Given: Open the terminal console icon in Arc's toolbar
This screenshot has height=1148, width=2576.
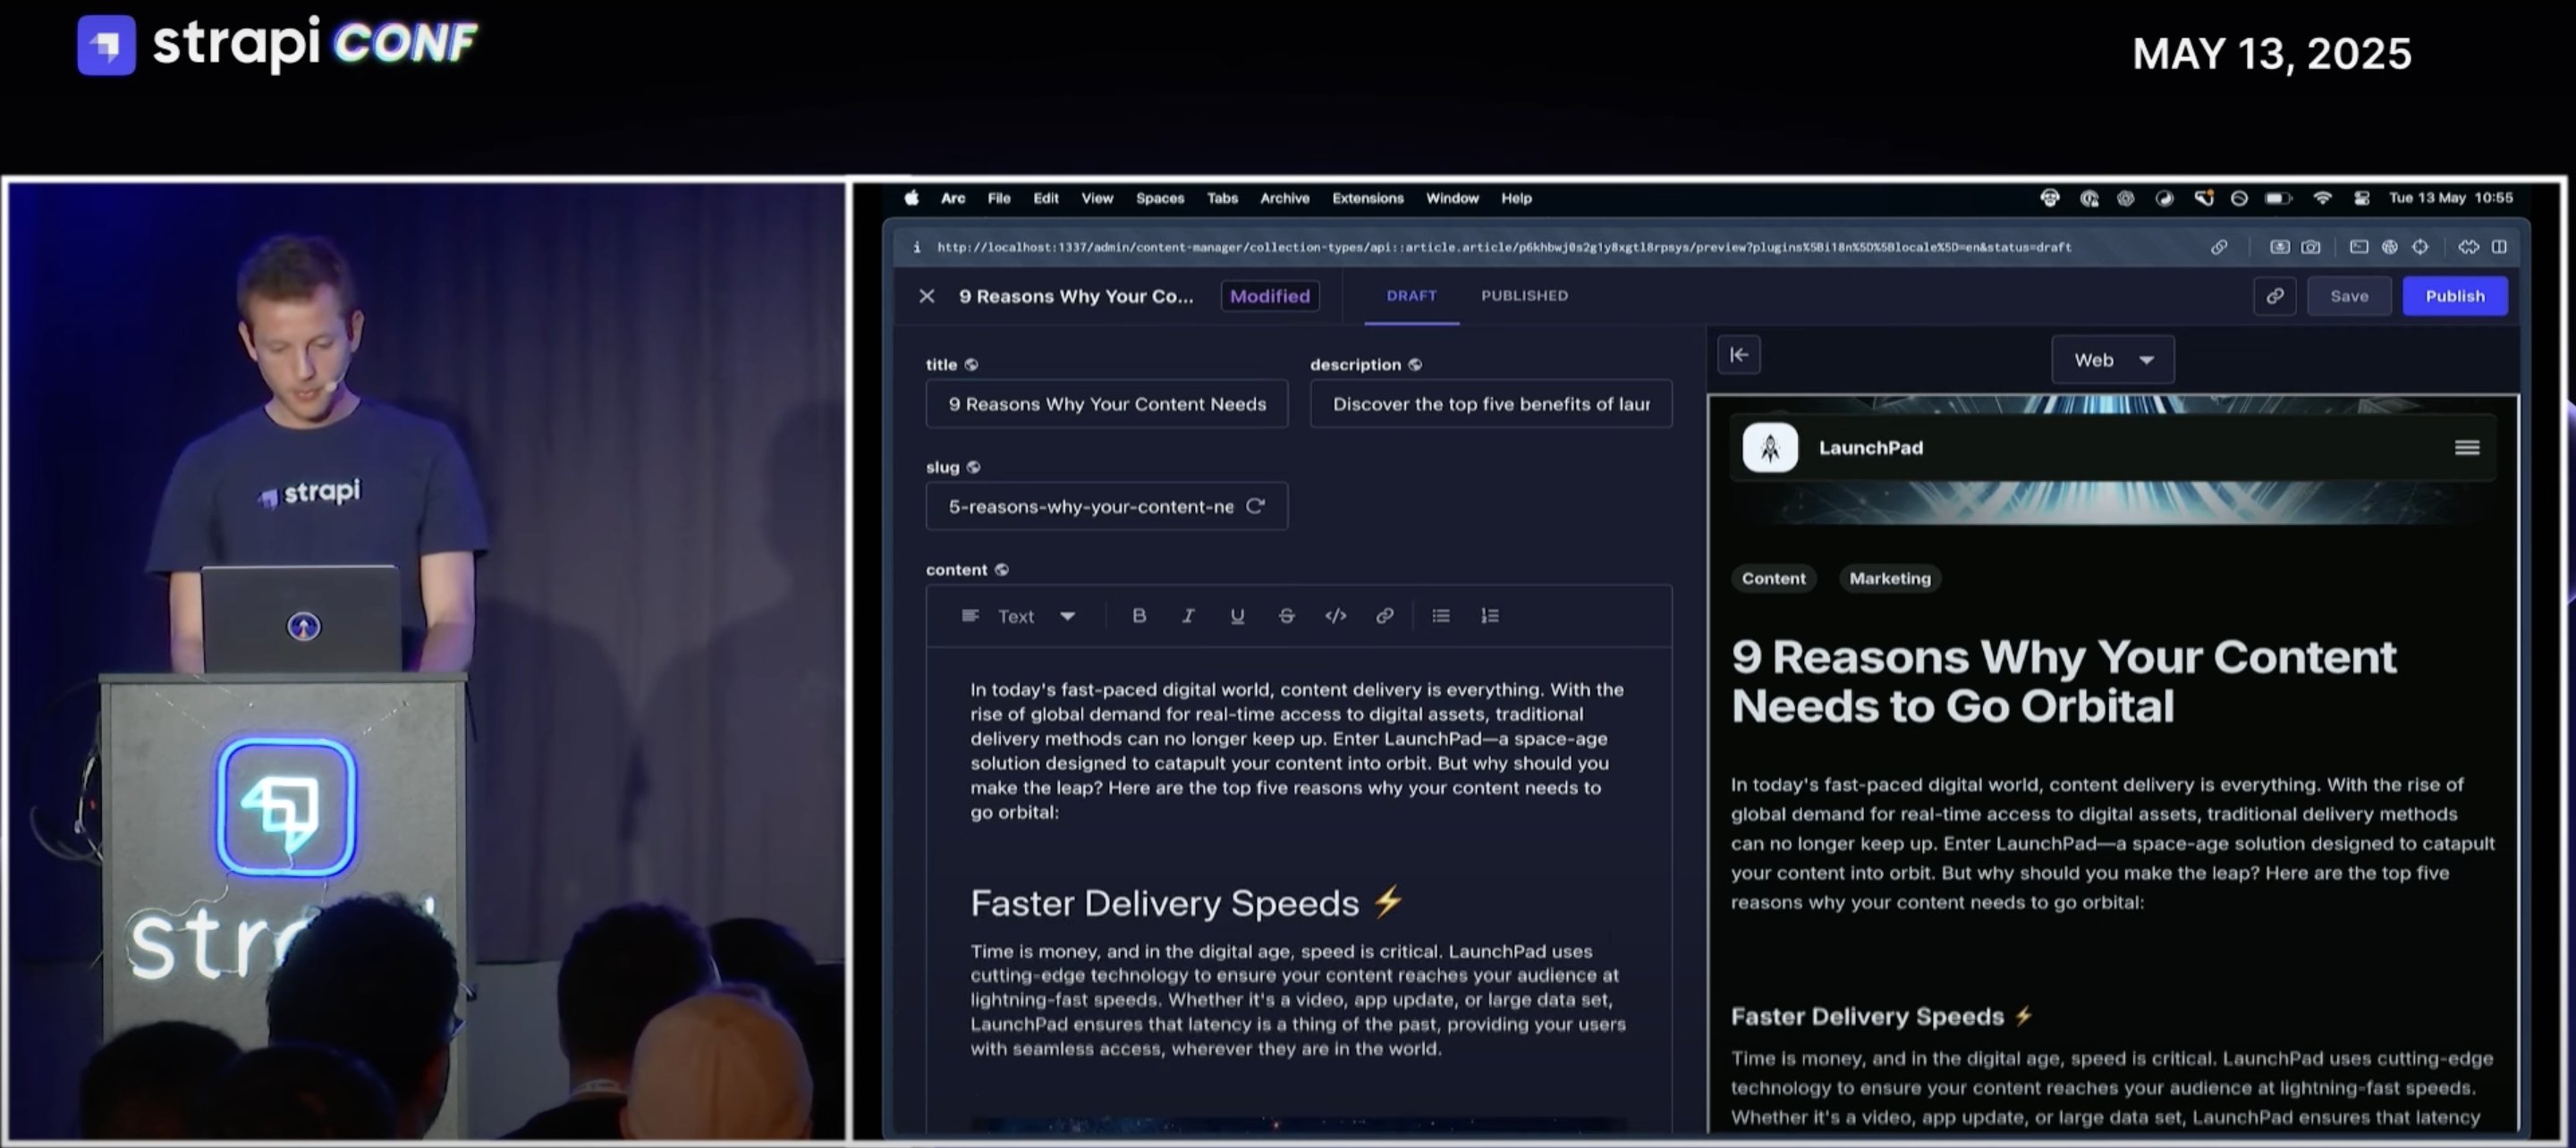Looking at the screenshot, I should (x=2359, y=247).
